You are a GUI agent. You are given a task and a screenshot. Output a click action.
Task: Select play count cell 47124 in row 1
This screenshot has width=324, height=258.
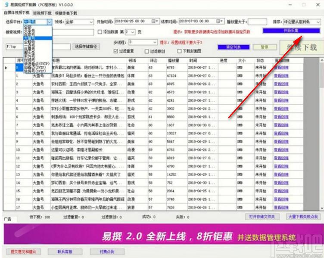pyautogui.click(x=177, y=76)
